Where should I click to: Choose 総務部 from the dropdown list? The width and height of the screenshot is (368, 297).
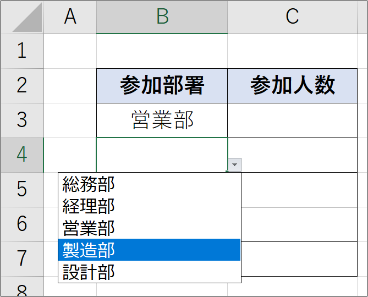click(x=149, y=184)
